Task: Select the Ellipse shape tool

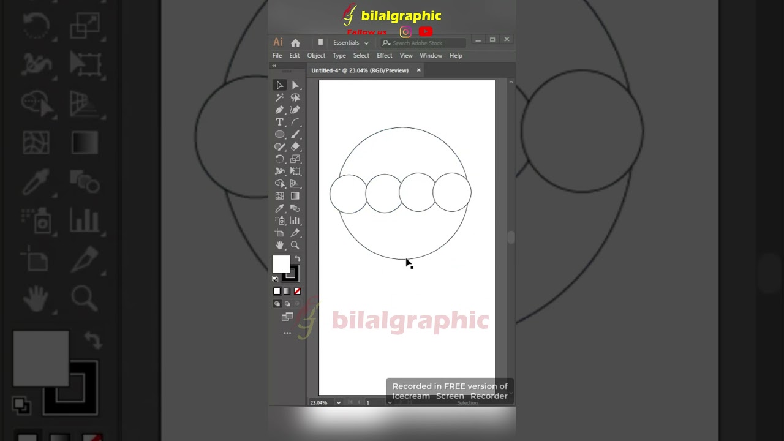Action: (280, 134)
